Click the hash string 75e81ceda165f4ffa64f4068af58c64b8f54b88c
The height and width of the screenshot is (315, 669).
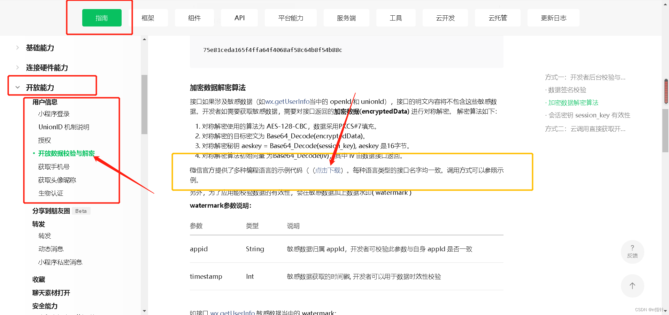coord(272,50)
